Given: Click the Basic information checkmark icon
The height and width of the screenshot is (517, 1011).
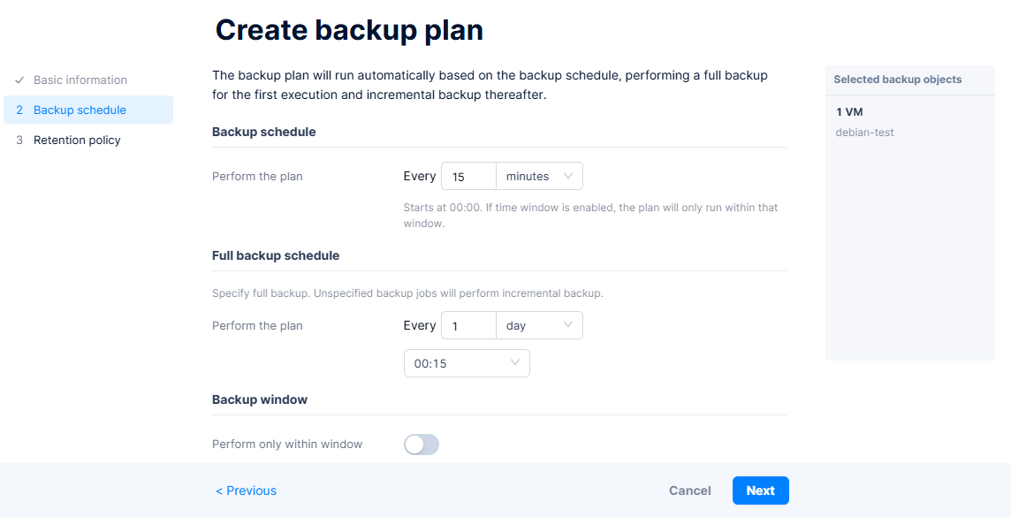Looking at the screenshot, I should [x=19, y=80].
